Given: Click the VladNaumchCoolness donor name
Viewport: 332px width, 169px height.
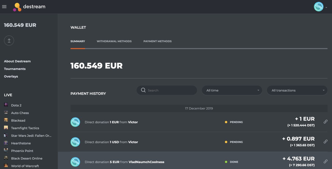Looking at the screenshot, I should coord(147,162).
